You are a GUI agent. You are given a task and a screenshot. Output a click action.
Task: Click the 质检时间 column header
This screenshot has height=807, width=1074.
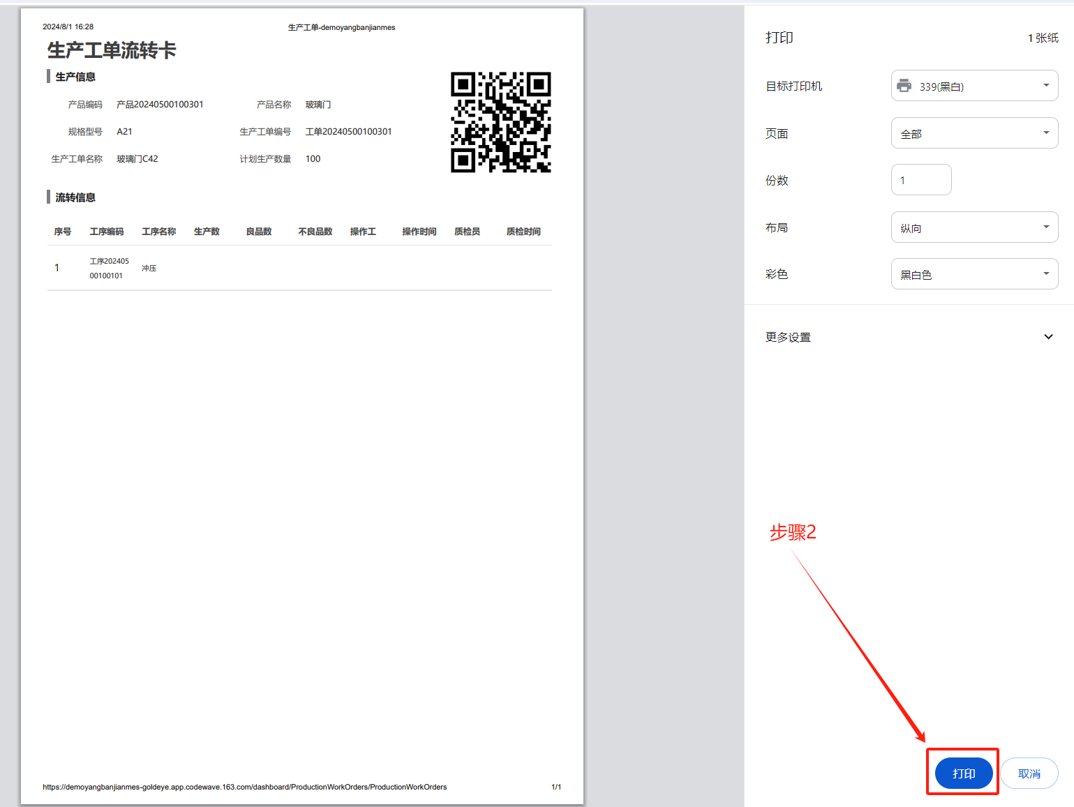pos(523,232)
